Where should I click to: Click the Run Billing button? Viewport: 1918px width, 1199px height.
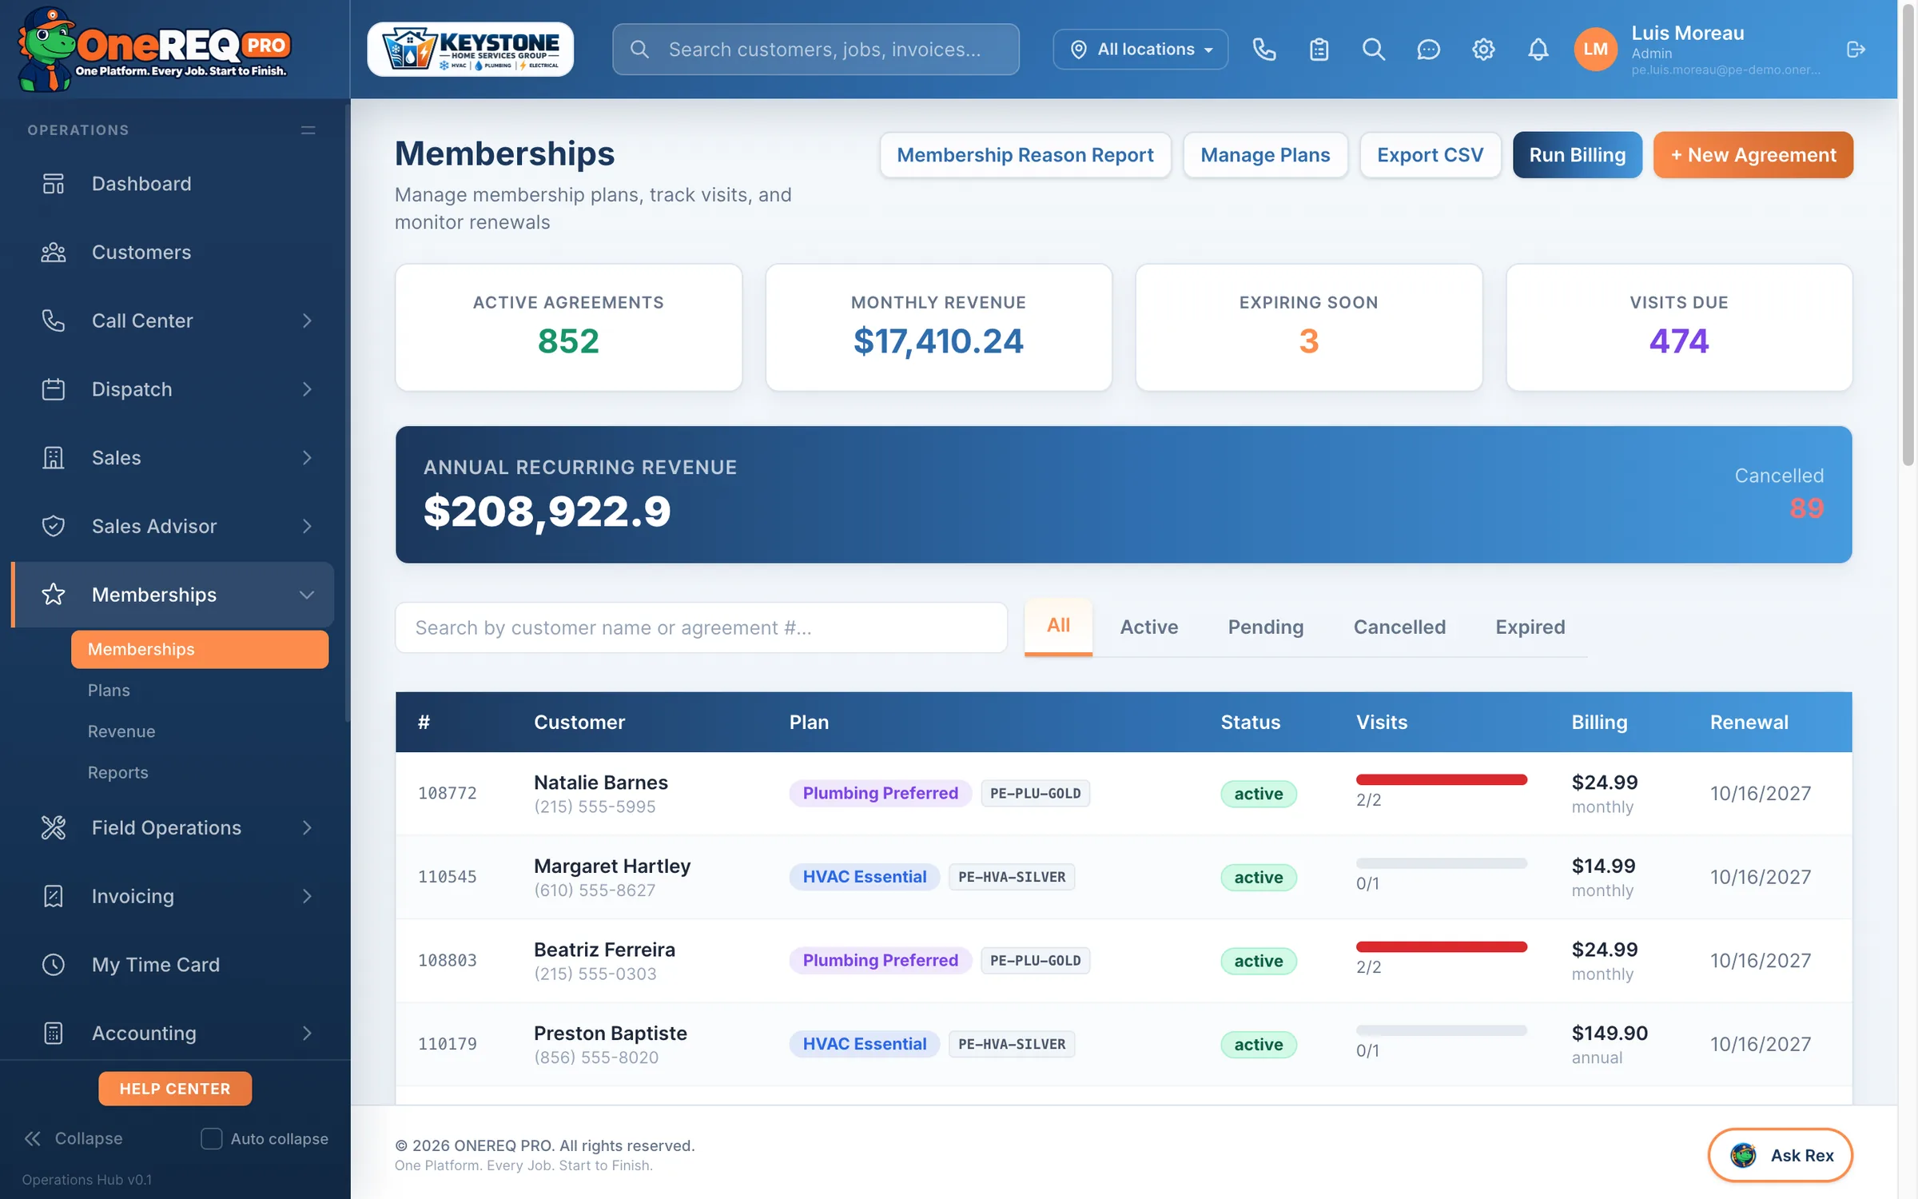pyautogui.click(x=1578, y=155)
